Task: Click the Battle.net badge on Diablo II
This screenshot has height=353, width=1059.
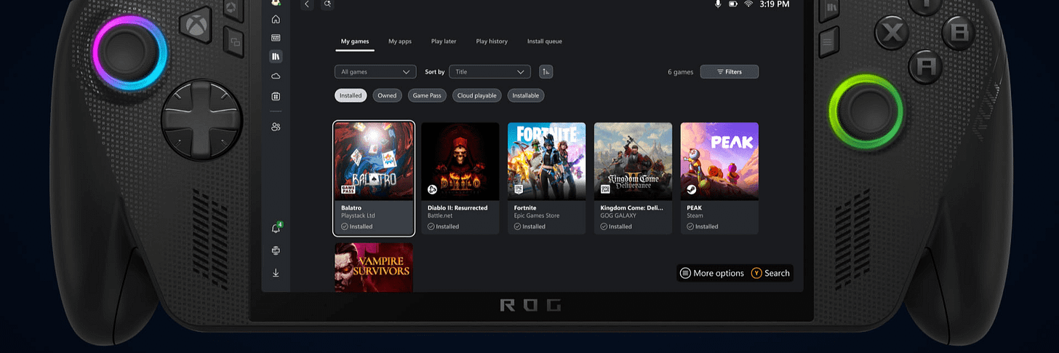Action: pyautogui.click(x=433, y=190)
